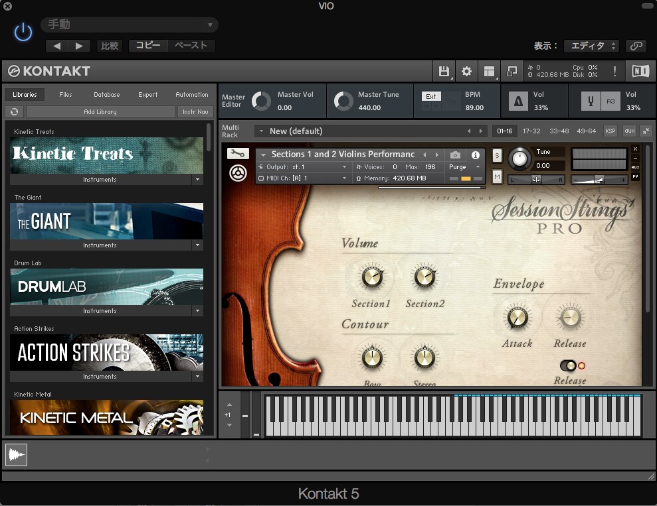Toggle the Release switch
This screenshot has height=506, width=657.
pyautogui.click(x=568, y=366)
